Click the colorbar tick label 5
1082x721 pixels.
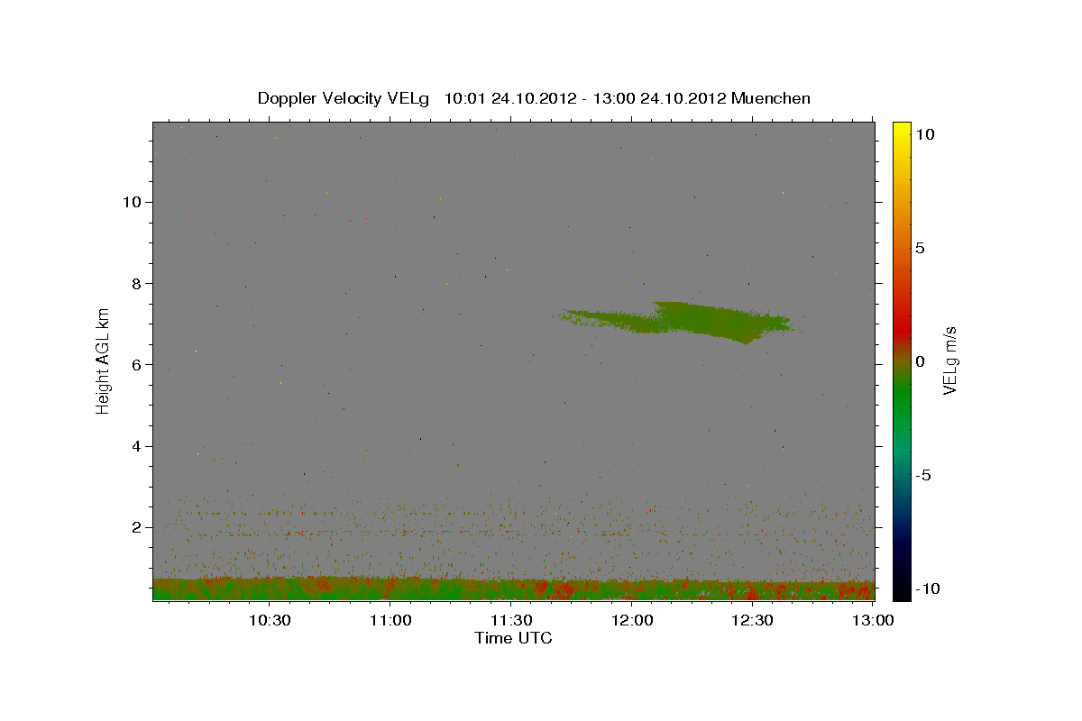(920, 248)
